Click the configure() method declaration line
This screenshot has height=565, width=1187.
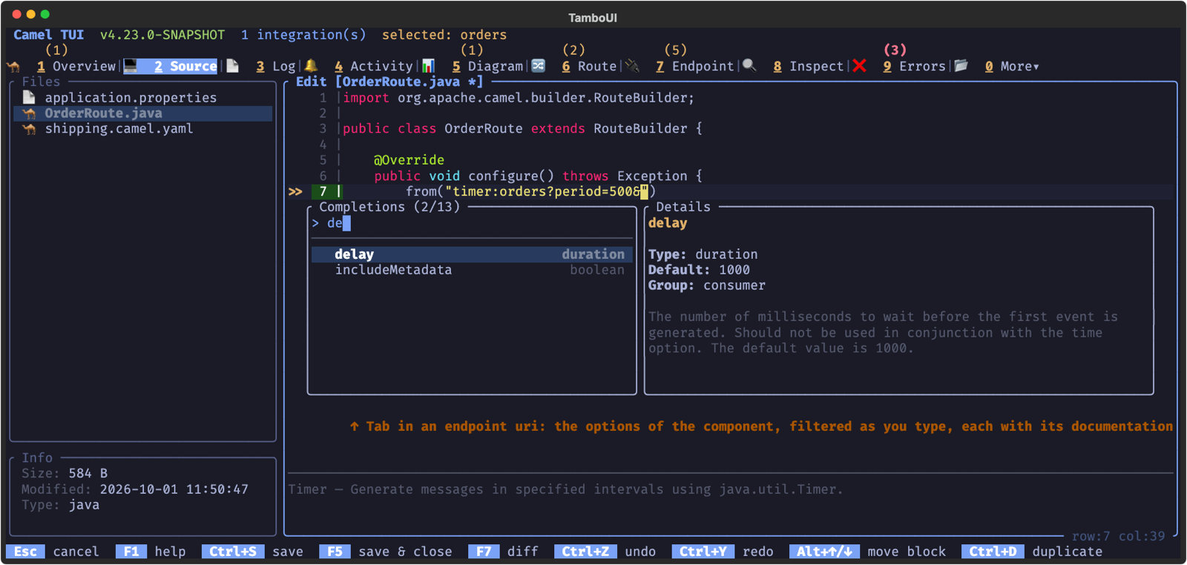[x=538, y=176]
